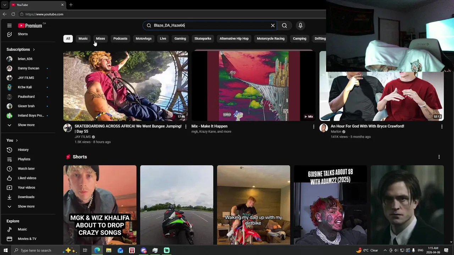The height and width of the screenshot is (255, 454).
Task: Open Windows Start menu
Action: 5,250
